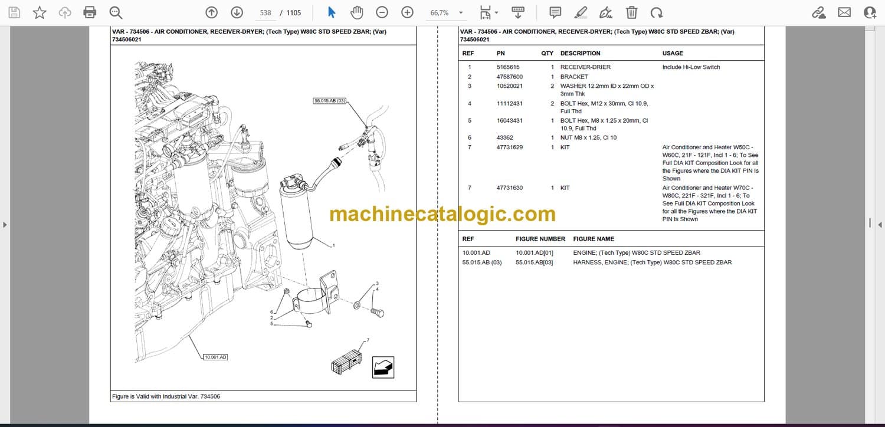Click the 'HARNESS, ENGINE' figure name
Screen dimensions: 885x427
[x=653, y=262]
